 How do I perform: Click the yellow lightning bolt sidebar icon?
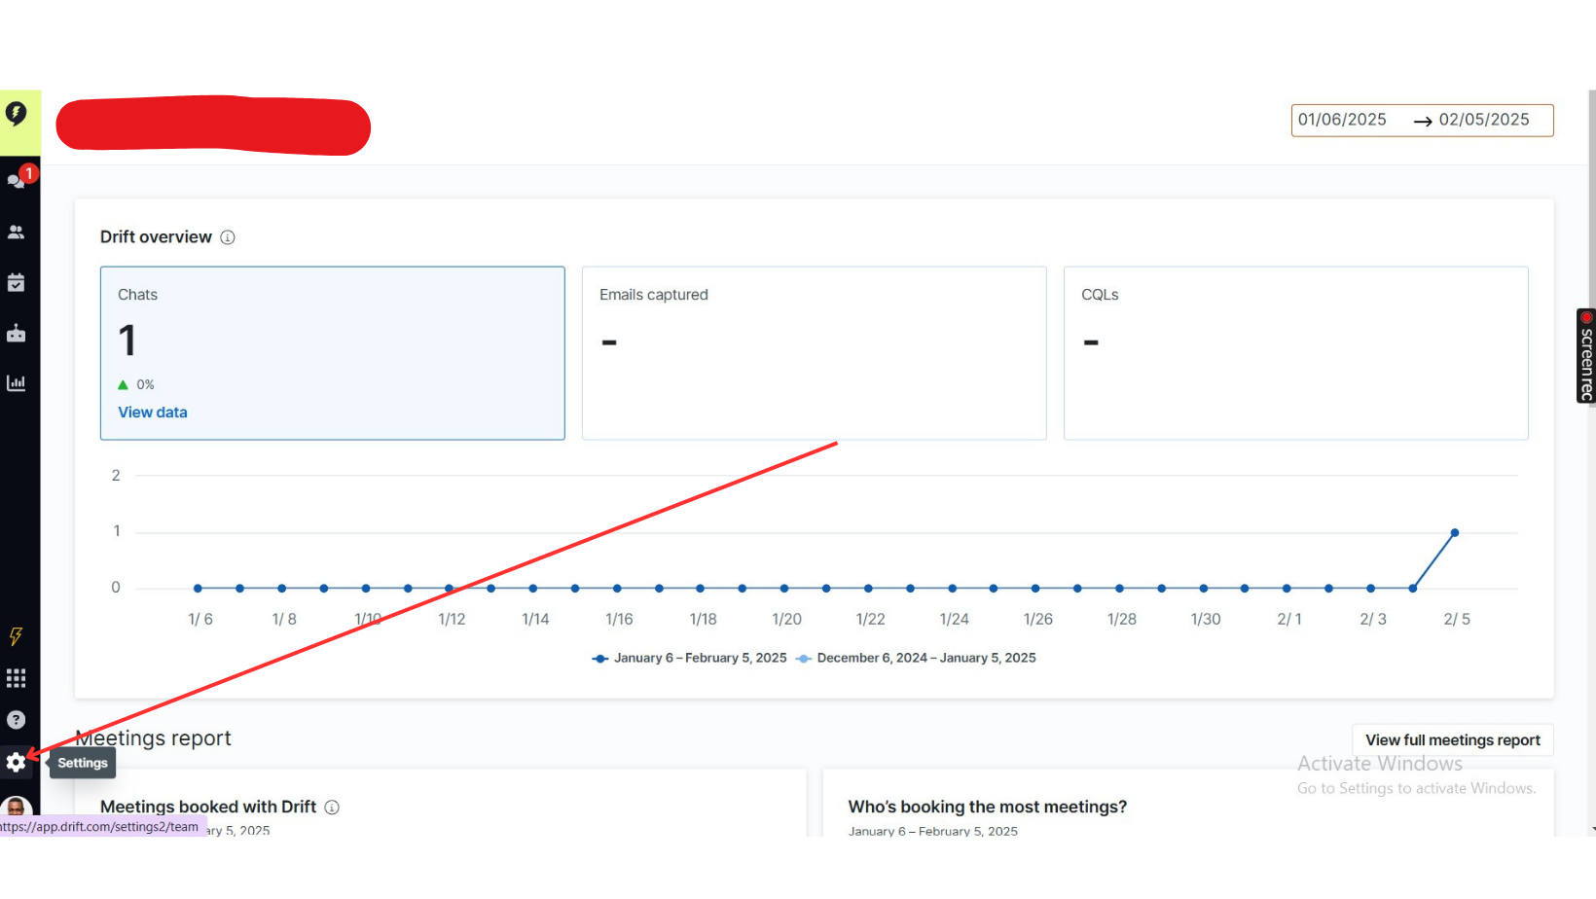(x=17, y=636)
